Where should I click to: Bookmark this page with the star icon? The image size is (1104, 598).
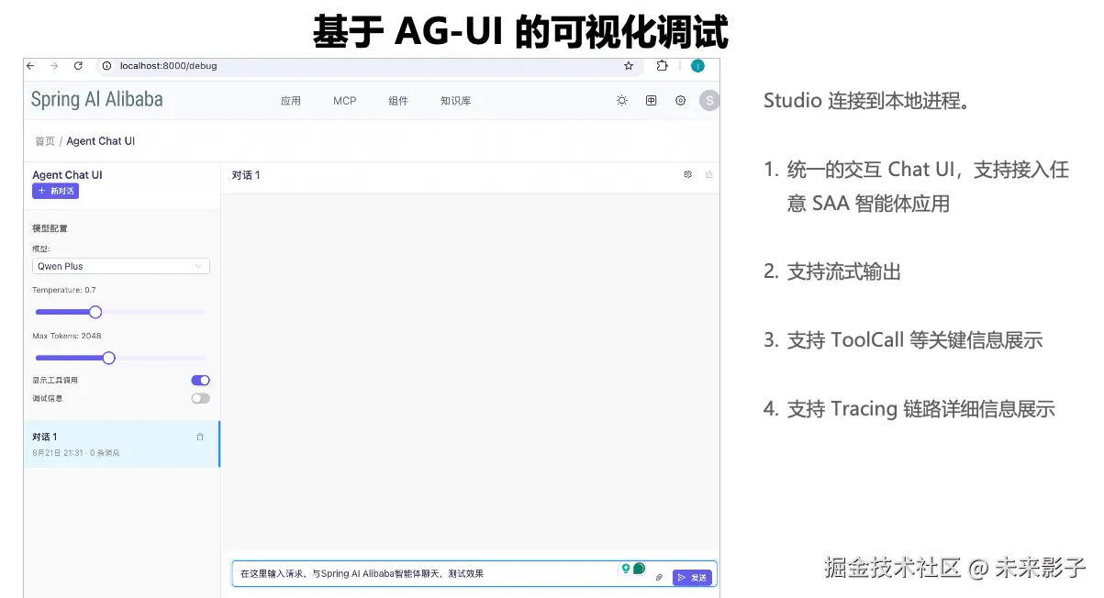tap(629, 66)
